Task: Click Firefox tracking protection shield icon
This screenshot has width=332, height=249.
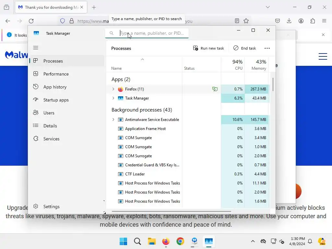Action: (x=63, y=21)
